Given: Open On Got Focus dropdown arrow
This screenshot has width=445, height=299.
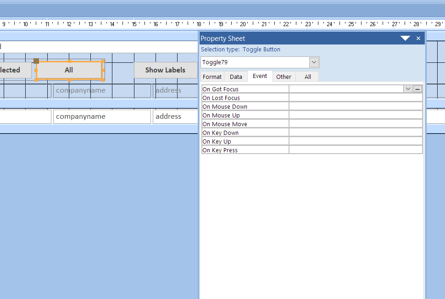Looking at the screenshot, I should click(408, 89).
